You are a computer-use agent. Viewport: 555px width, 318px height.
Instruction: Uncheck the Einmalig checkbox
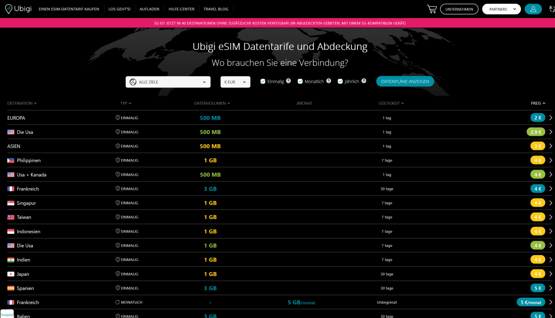tap(263, 81)
